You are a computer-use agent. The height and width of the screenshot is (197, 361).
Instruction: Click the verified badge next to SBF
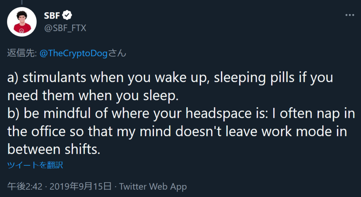pyautogui.click(x=67, y=15)
